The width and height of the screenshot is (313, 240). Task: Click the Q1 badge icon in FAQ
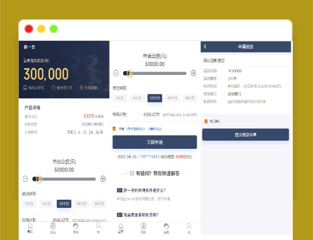[119, 191]
